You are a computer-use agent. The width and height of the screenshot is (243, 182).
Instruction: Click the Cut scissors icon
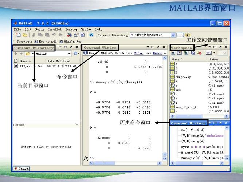pyautogui.click(x=34, y=35)
